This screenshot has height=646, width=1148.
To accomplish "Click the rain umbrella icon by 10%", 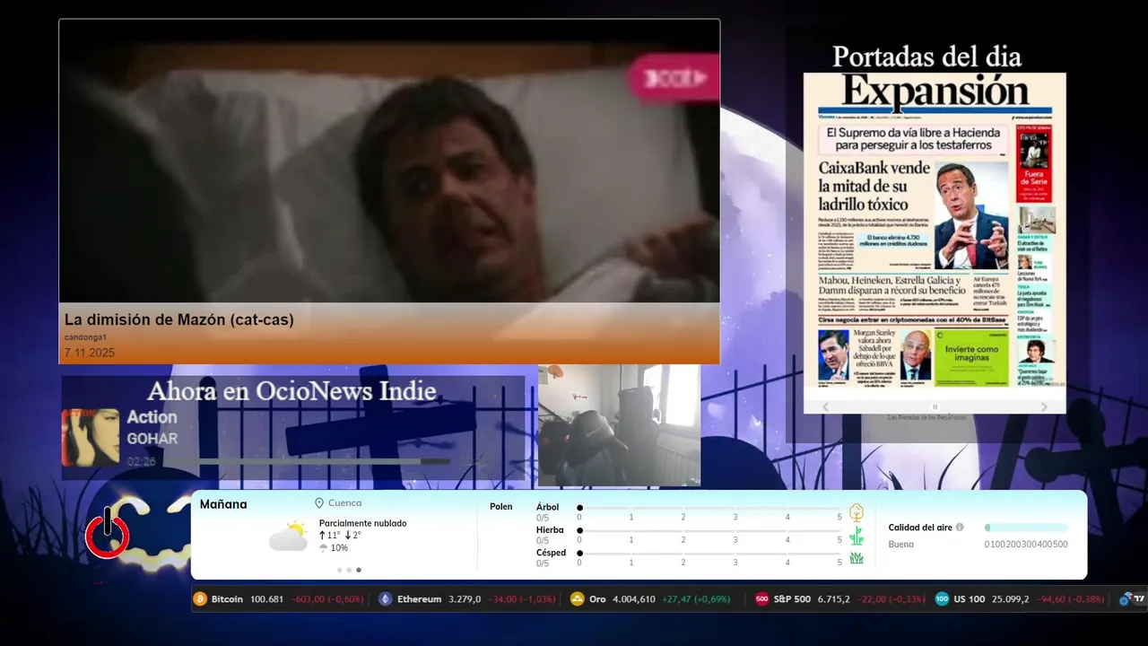I will [323, 548].
